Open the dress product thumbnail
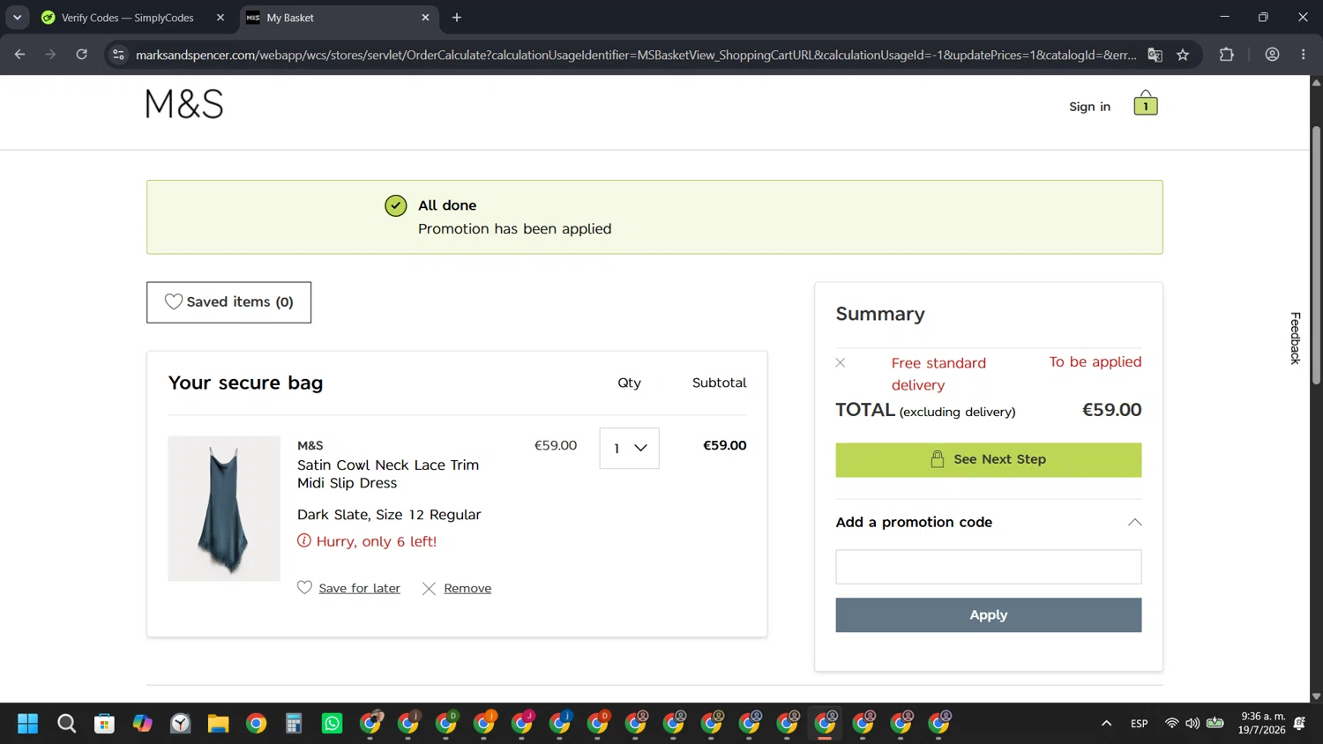The image size is (1323, 744). pyautogui.click(x=224, y=509)
